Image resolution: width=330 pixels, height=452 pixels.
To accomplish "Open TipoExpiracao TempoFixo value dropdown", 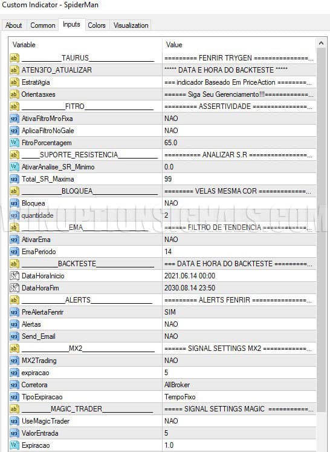I will click(239, 397).
